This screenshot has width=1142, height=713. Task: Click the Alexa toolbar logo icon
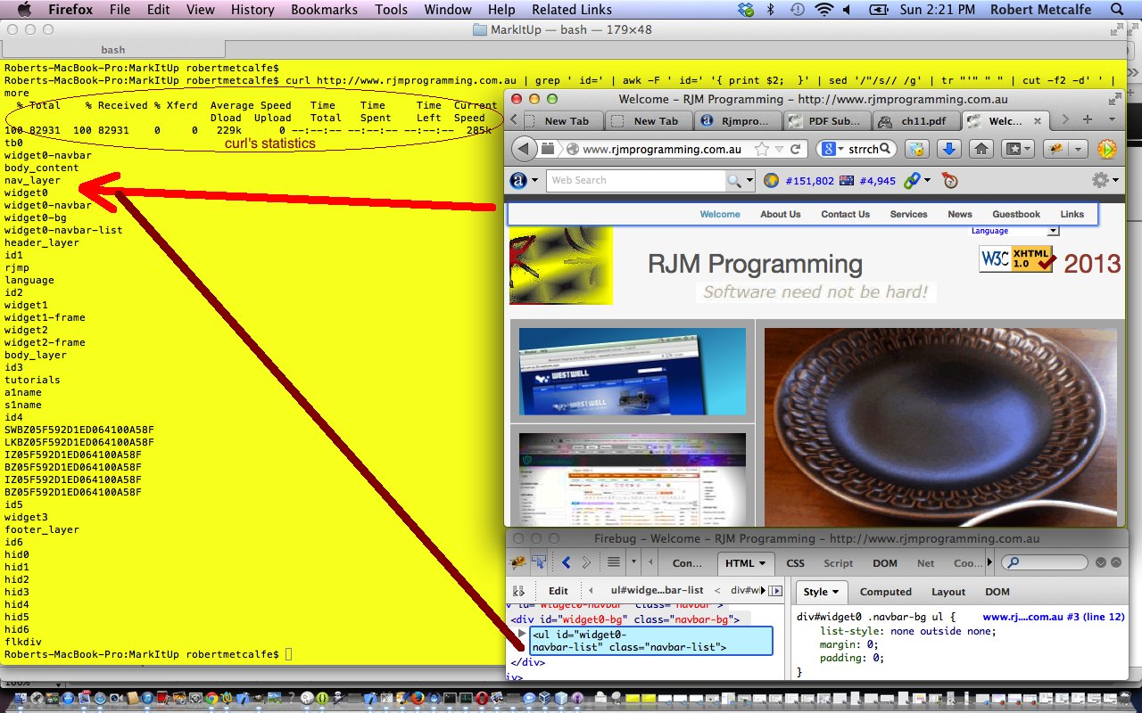pyautogui.click(x=517, y=180)
